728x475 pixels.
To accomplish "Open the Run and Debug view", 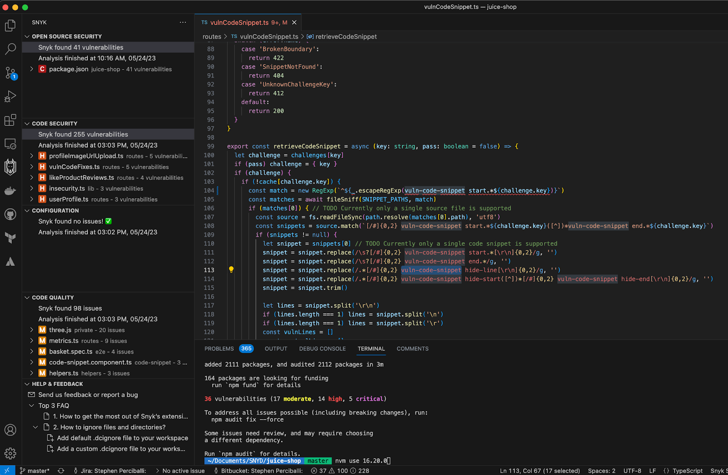I will coord(10,96).
